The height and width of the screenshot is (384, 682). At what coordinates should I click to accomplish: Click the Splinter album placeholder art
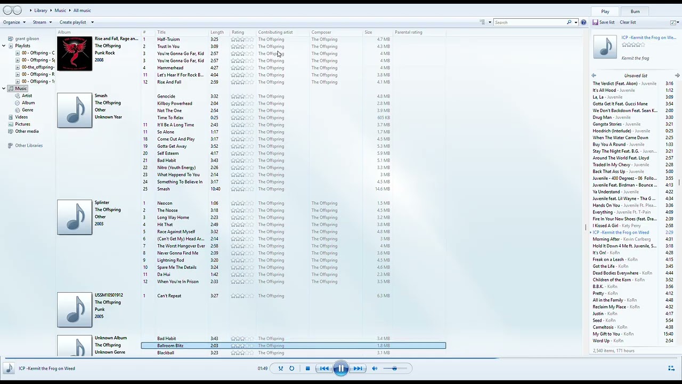pos(75,217)
